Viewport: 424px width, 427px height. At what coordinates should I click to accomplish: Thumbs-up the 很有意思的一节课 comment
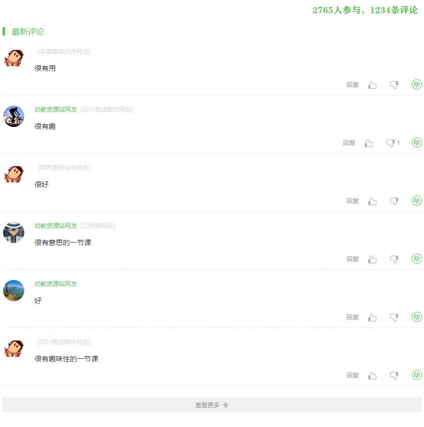point(372,260)
